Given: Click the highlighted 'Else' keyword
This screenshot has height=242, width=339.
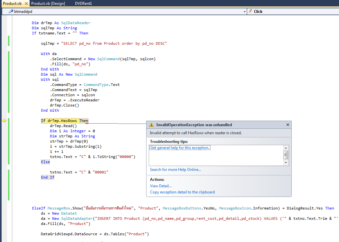Looking at the screenshot, I should coord(45,162).
